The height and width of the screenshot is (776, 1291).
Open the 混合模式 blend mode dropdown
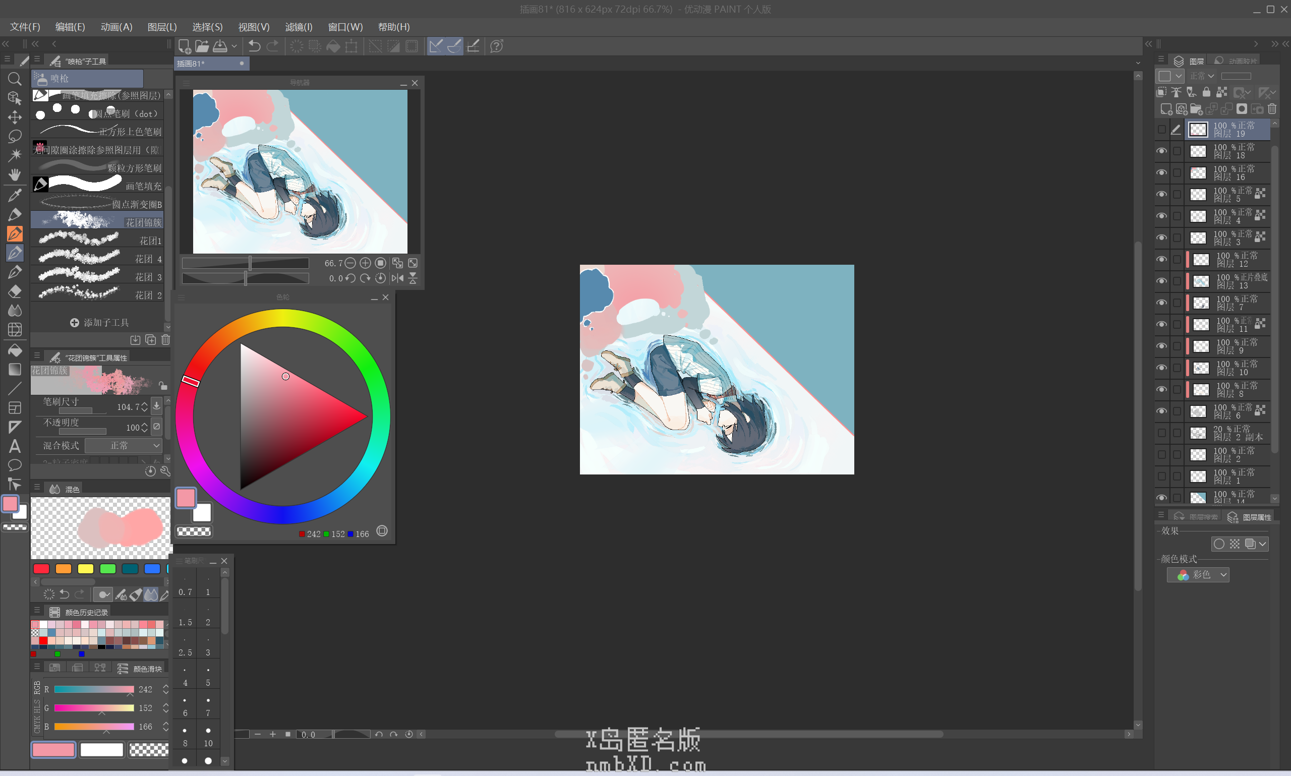pos(124,446)
